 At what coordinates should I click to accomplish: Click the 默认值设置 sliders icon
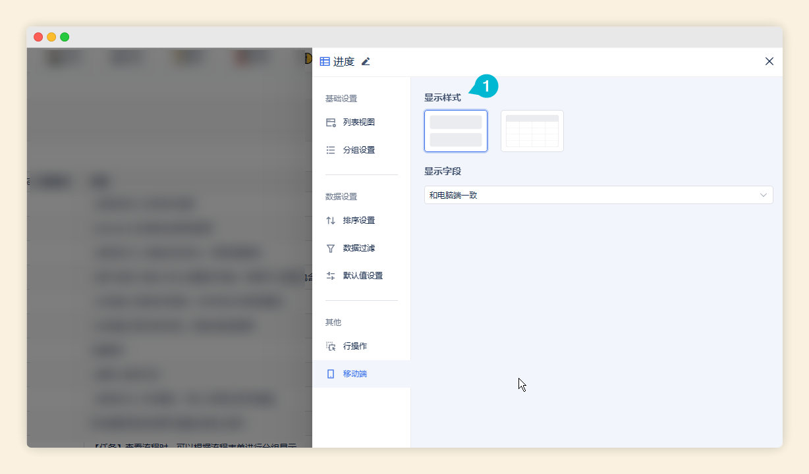pyautogui.click(x=331, y=275)
